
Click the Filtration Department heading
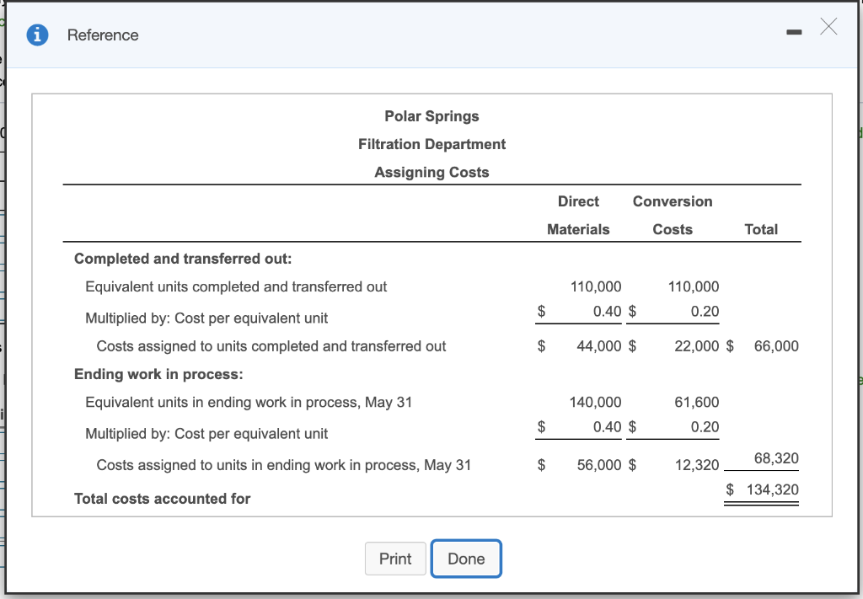tap(431, 144)
